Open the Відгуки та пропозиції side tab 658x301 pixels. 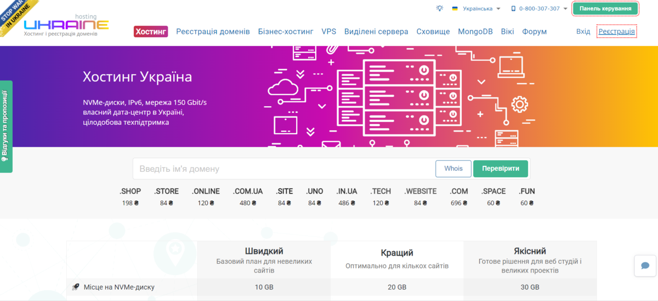click(5, 126)
